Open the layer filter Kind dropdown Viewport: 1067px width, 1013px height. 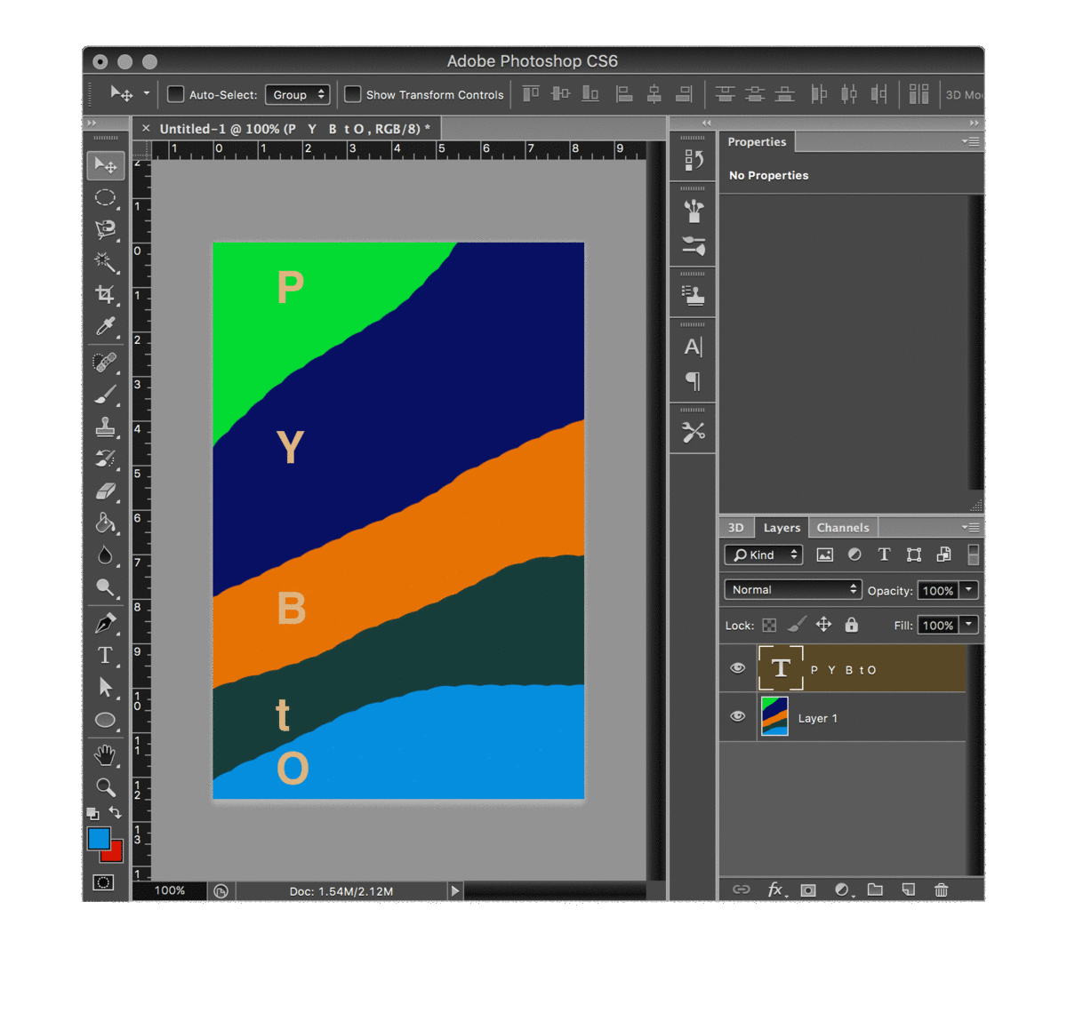pyautogui.click(x=764, y=554)
